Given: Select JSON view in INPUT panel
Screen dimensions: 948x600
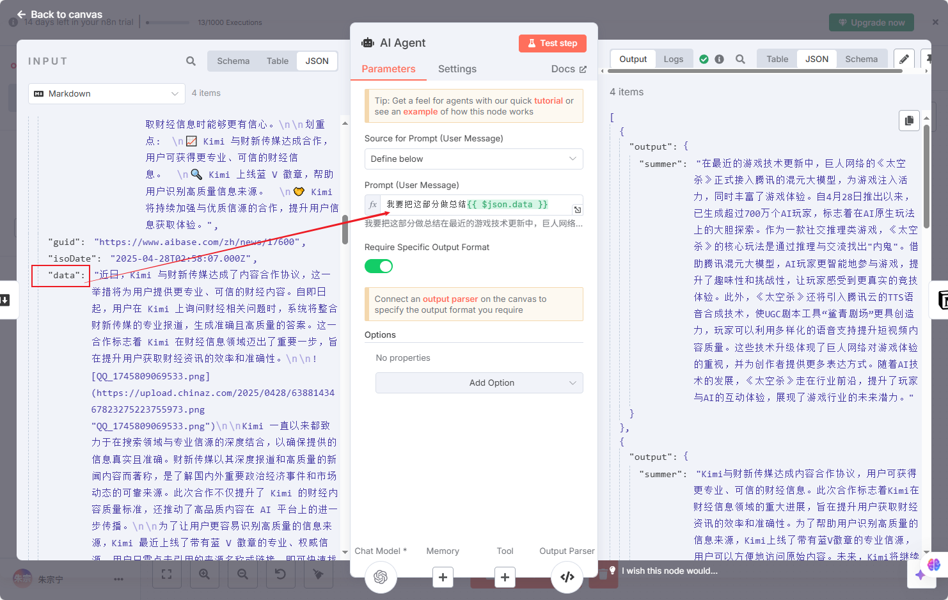Looking at the screenshot, I should pos(317,61).
